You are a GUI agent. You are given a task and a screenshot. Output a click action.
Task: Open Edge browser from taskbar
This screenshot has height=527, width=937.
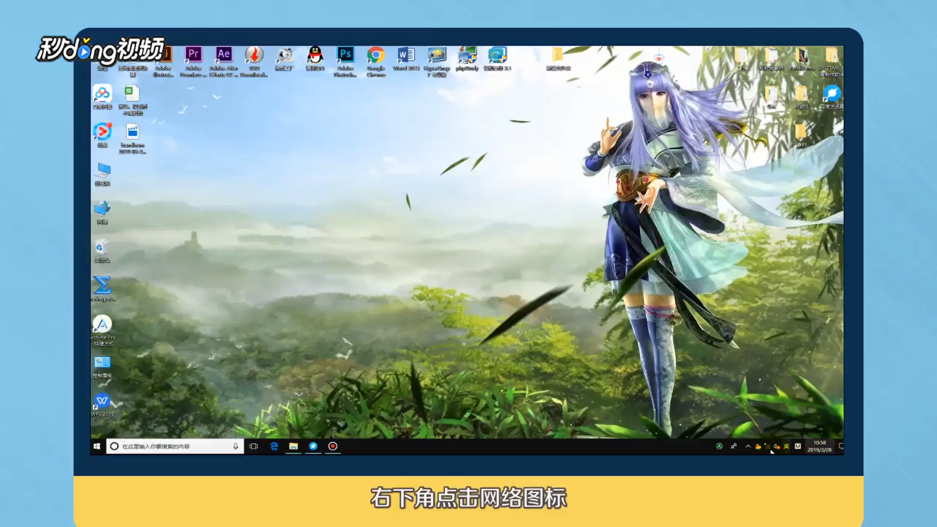(275, 446)
